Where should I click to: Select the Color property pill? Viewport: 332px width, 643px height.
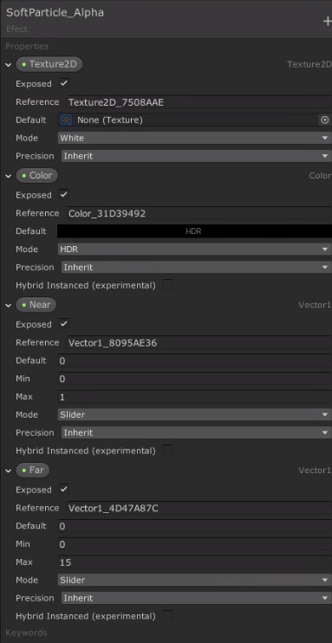[36, 176]
